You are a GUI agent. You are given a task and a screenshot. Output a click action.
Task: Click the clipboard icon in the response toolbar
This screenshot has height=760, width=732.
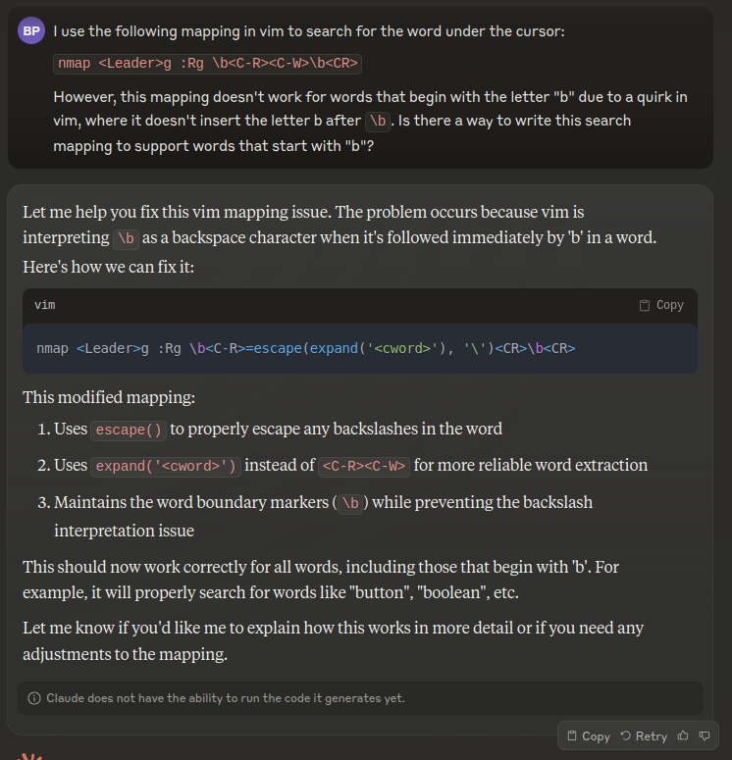(x=572, y=735)
